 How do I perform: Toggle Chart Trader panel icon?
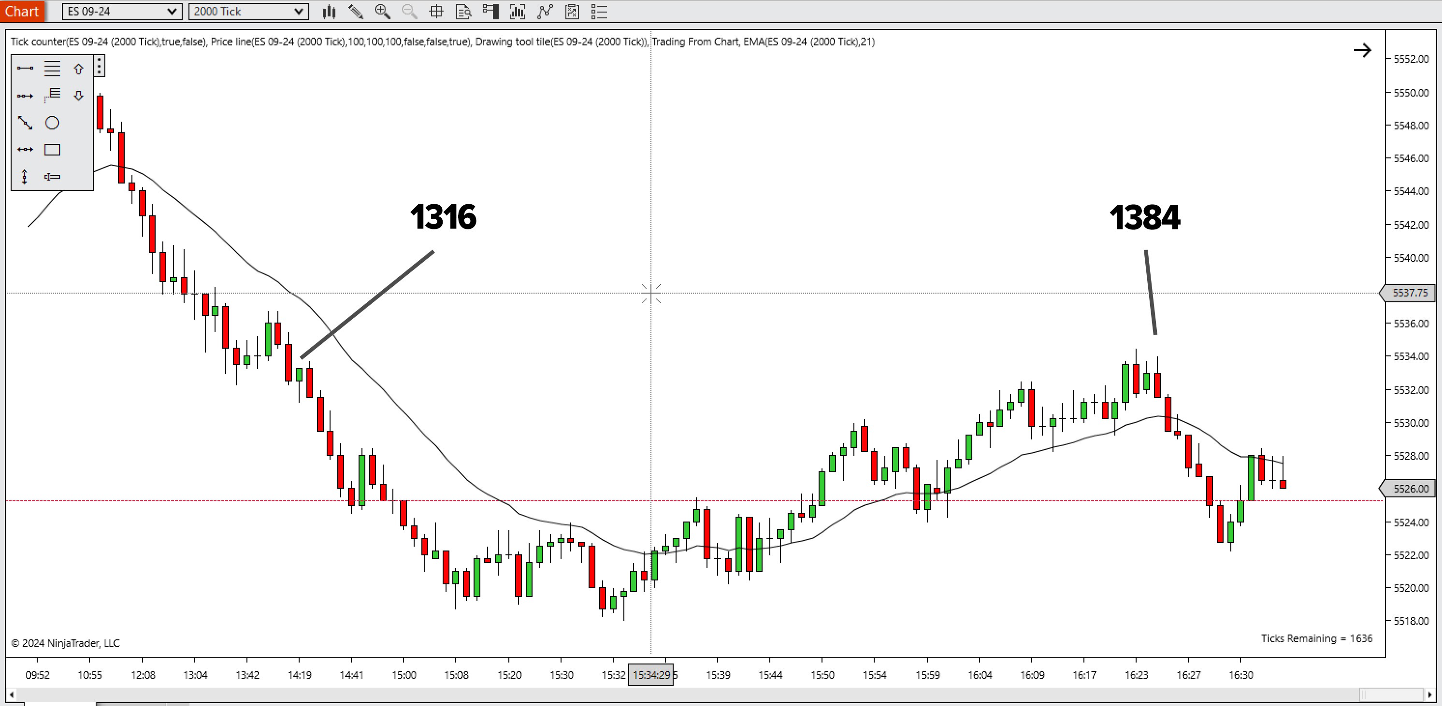[x=490, y=12]
